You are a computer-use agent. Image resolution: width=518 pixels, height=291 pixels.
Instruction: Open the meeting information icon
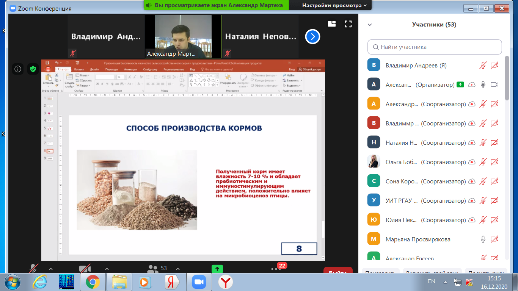click(x=18, y=69)
